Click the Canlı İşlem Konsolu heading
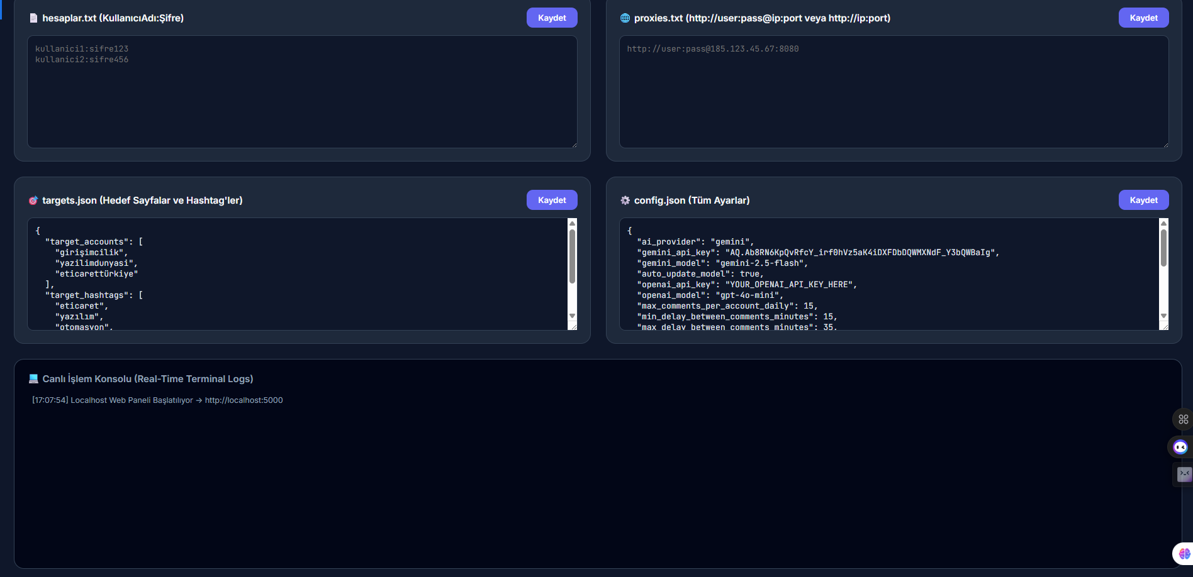The height and width of the screenshot is (577, 1193). 148,379
